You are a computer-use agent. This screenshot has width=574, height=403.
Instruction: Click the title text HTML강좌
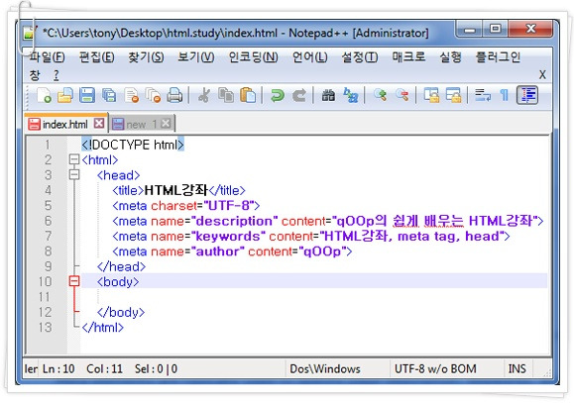pos(176,190)
